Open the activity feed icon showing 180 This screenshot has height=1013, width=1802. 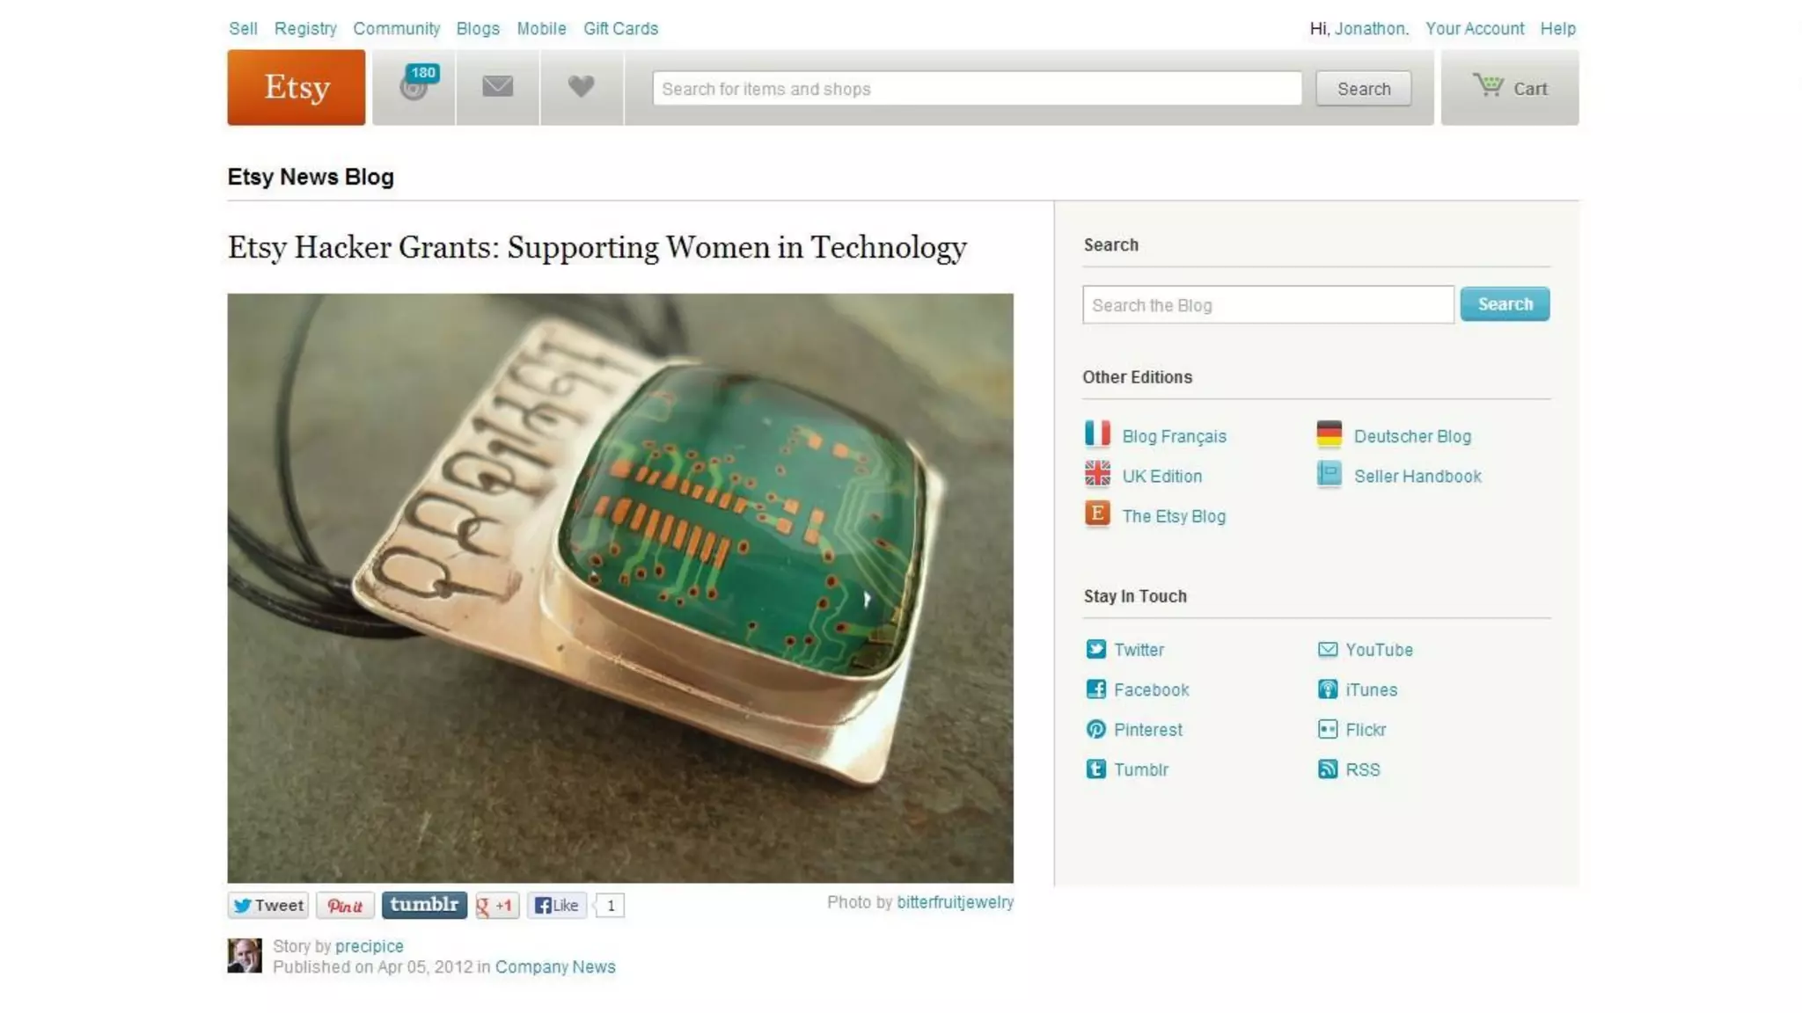(x=414, y=86)
